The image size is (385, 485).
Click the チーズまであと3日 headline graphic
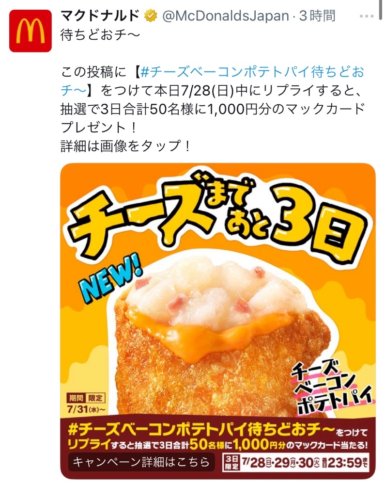[x=216, y=216]
